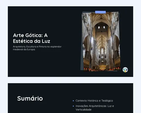
Task: Click the parrot logo icon on the first slide
Action: [x=125, y=70]
